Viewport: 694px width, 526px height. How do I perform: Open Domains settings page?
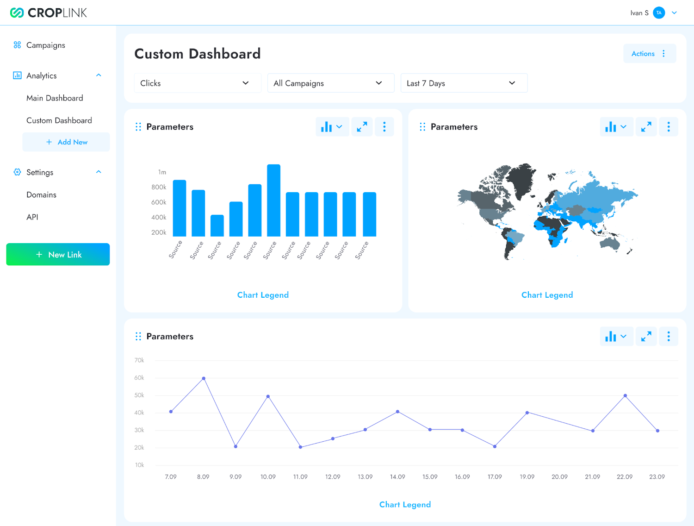[41, 195]
